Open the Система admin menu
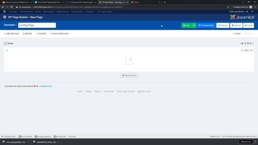The image size is (258, 145). [x=13, y=12]
